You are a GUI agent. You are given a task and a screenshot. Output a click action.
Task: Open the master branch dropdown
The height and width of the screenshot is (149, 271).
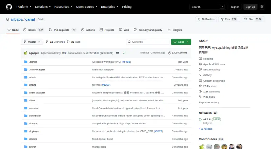(32, 42)
